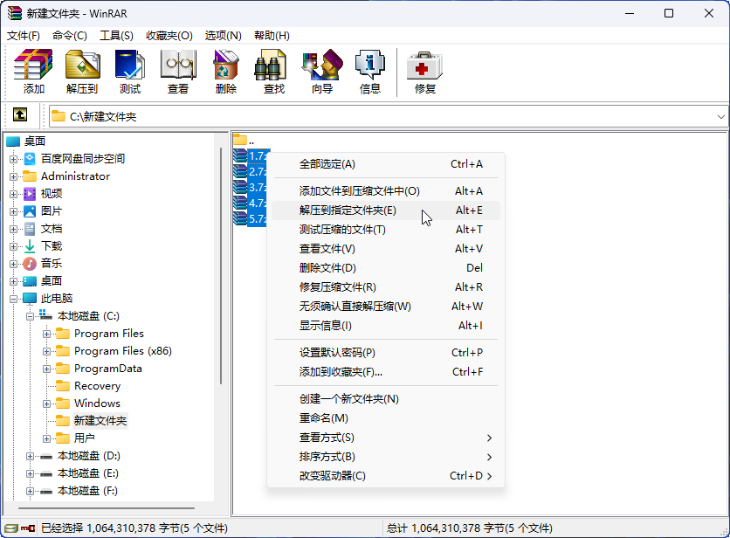This screenshot has height=538, width=730.
Task: Click the 图片 pictures folder icon
Action: pos(30,211)
